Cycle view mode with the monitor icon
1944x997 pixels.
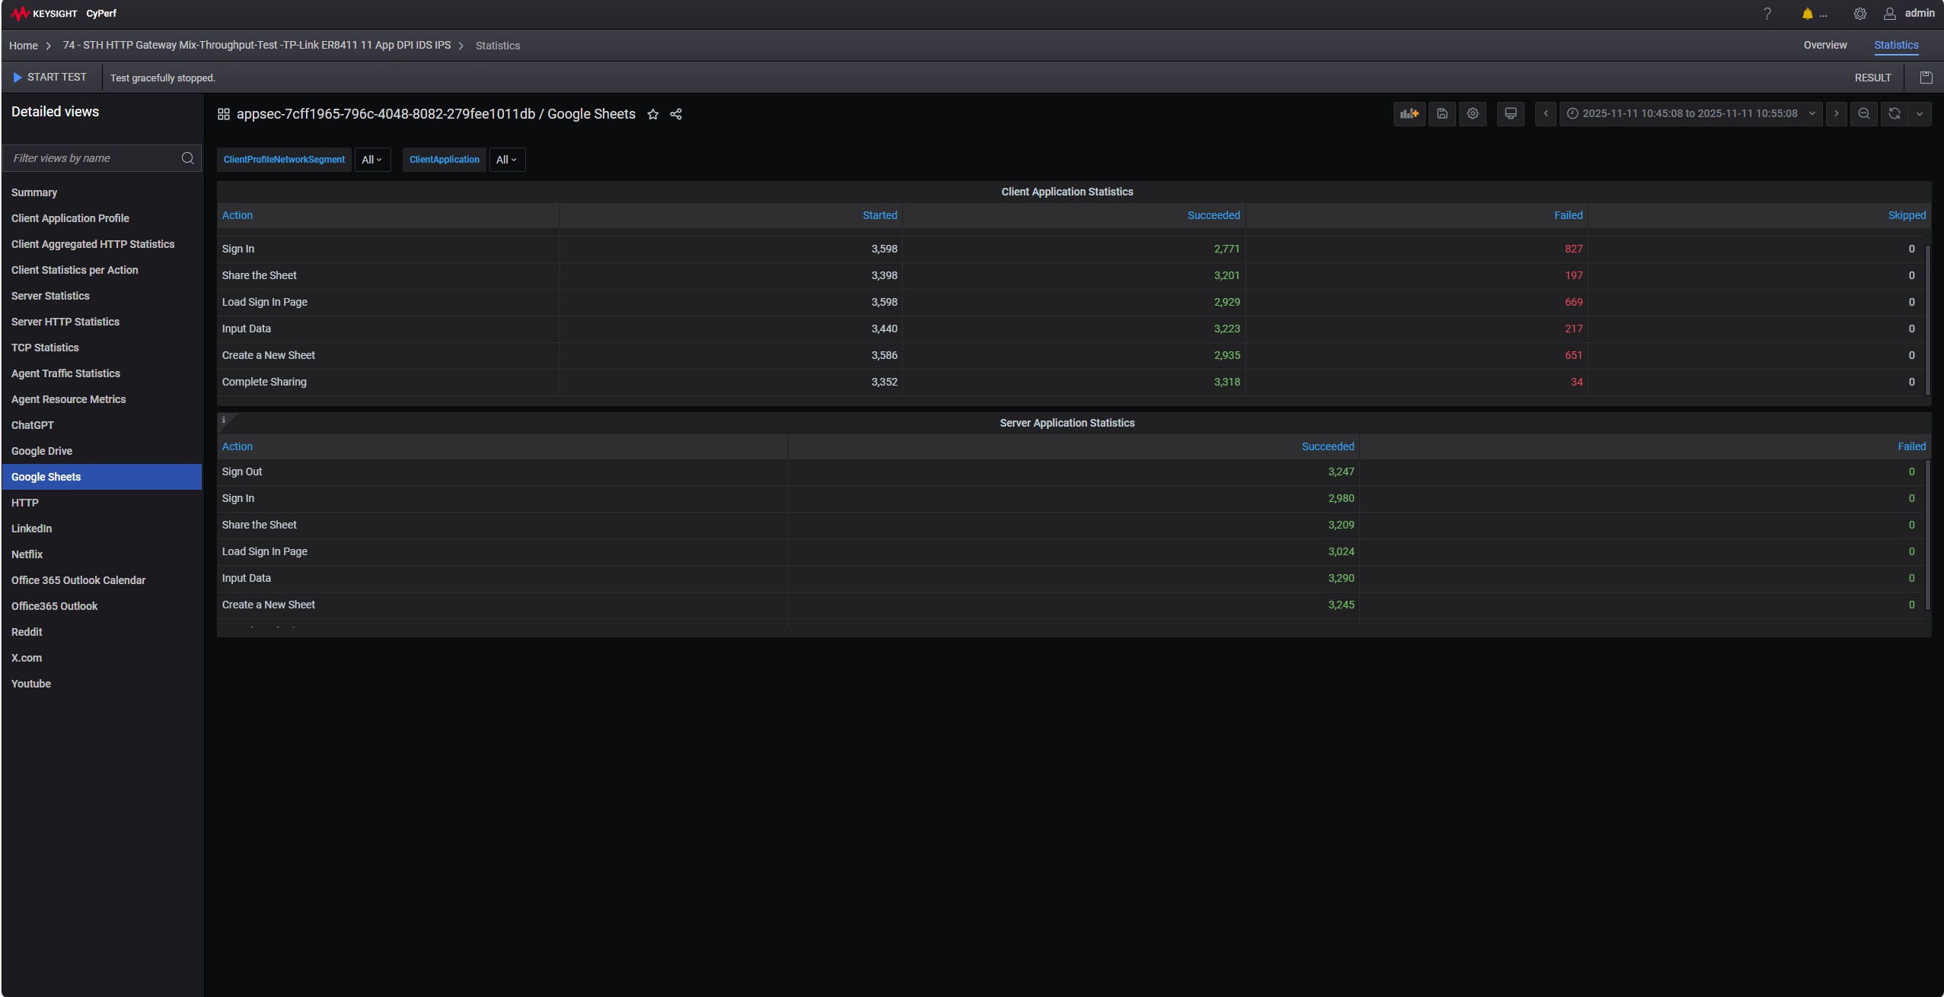click(x=1510, y=114)
